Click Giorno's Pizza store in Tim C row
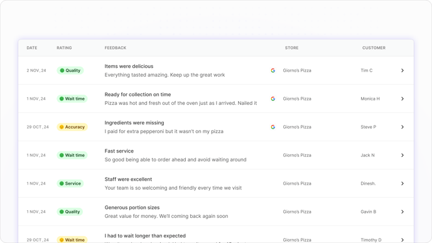The width and height of the screenshot is (432, 243). point(297,70)
